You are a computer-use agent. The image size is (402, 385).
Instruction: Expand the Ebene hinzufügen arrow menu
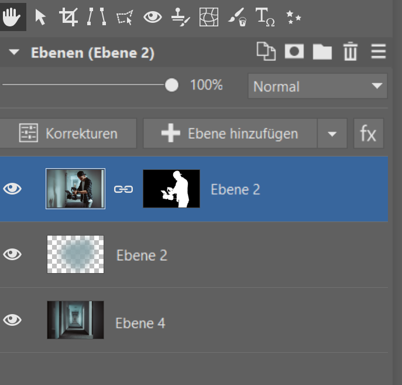pyautogui.click(x=332, y=134)
